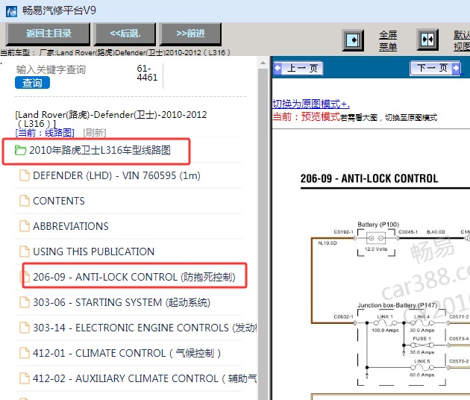Screen dimensions: 470x400
Task: Refresh the list with the [刷新] link
Action: point(95,133)
